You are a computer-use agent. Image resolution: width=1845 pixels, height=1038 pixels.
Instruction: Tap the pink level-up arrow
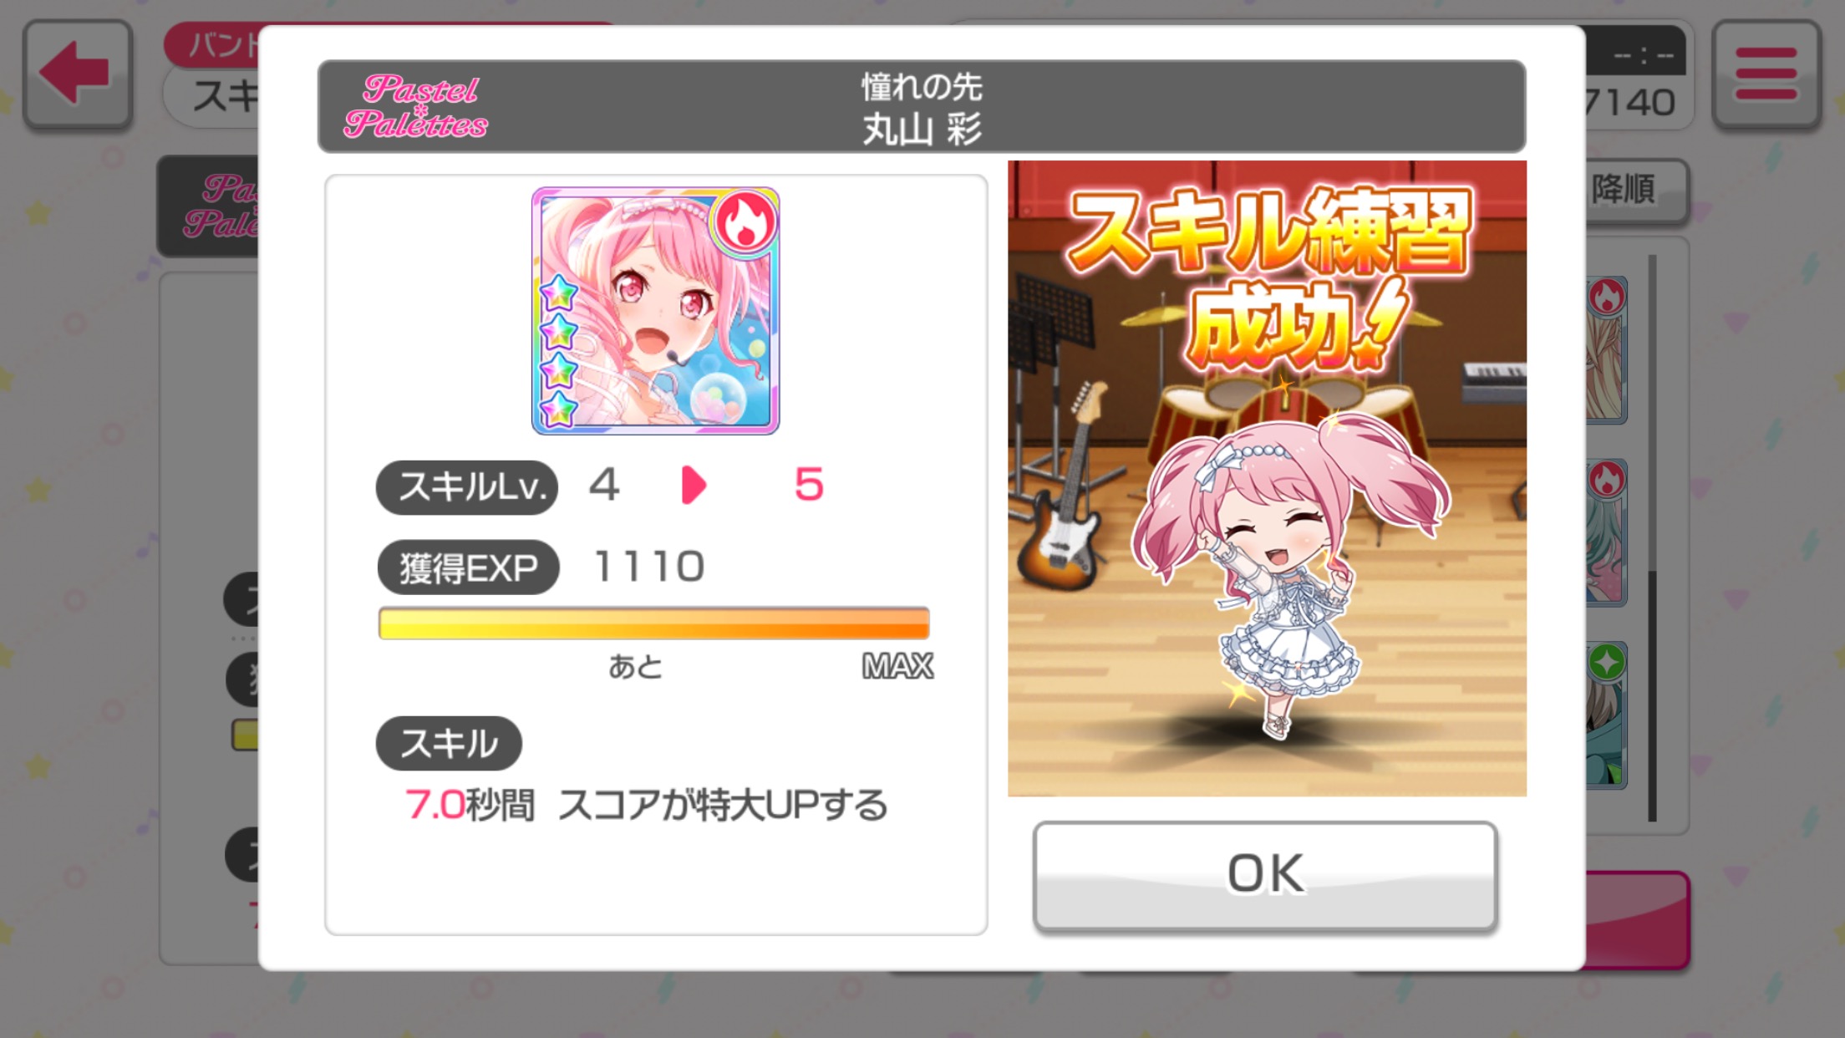tap(694, 485)
